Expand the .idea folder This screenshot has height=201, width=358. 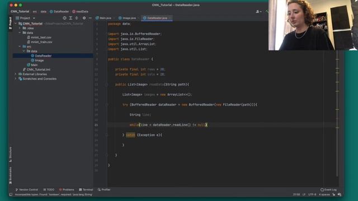20,28
